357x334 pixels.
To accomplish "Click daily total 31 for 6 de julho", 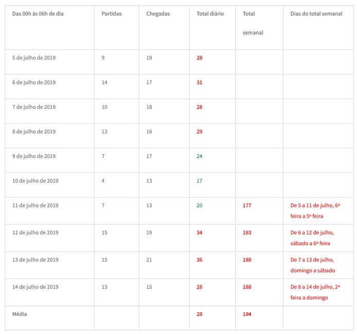I will coord(199,83).
